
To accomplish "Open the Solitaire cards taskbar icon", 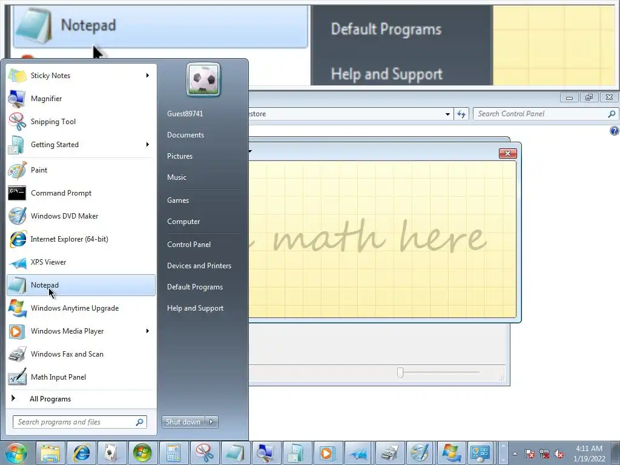I will (x=112, y=453).
